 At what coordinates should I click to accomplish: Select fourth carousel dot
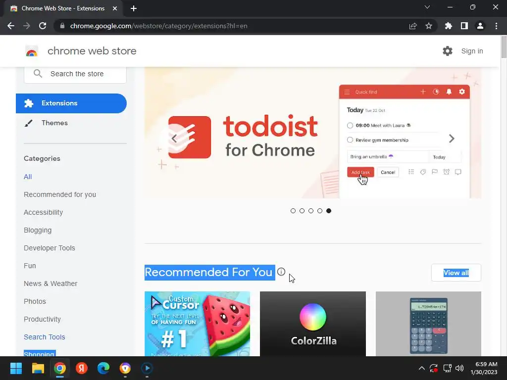tap(320, 211)
